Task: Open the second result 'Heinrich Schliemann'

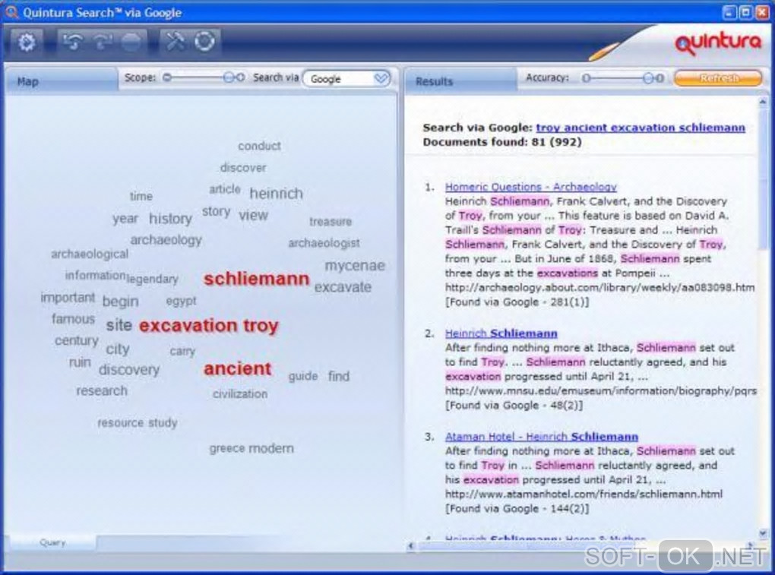Action: [x=501, y=333]
